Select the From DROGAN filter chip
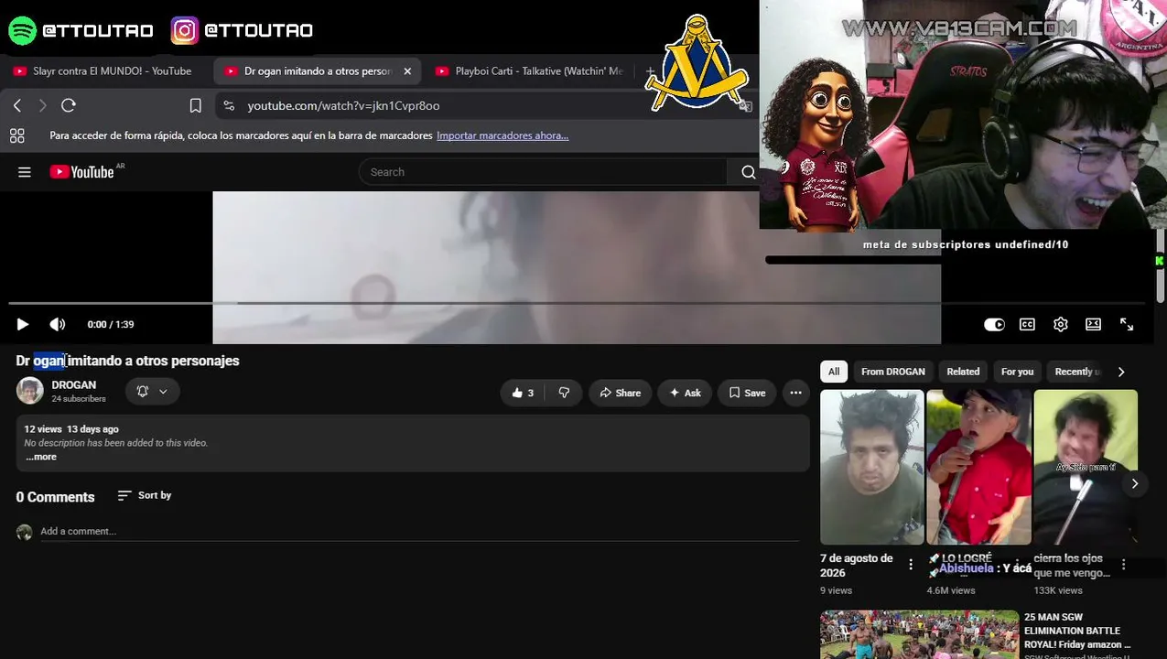Image resolution: width=1167 pixels, height=659 pixels. click(892, 372)
